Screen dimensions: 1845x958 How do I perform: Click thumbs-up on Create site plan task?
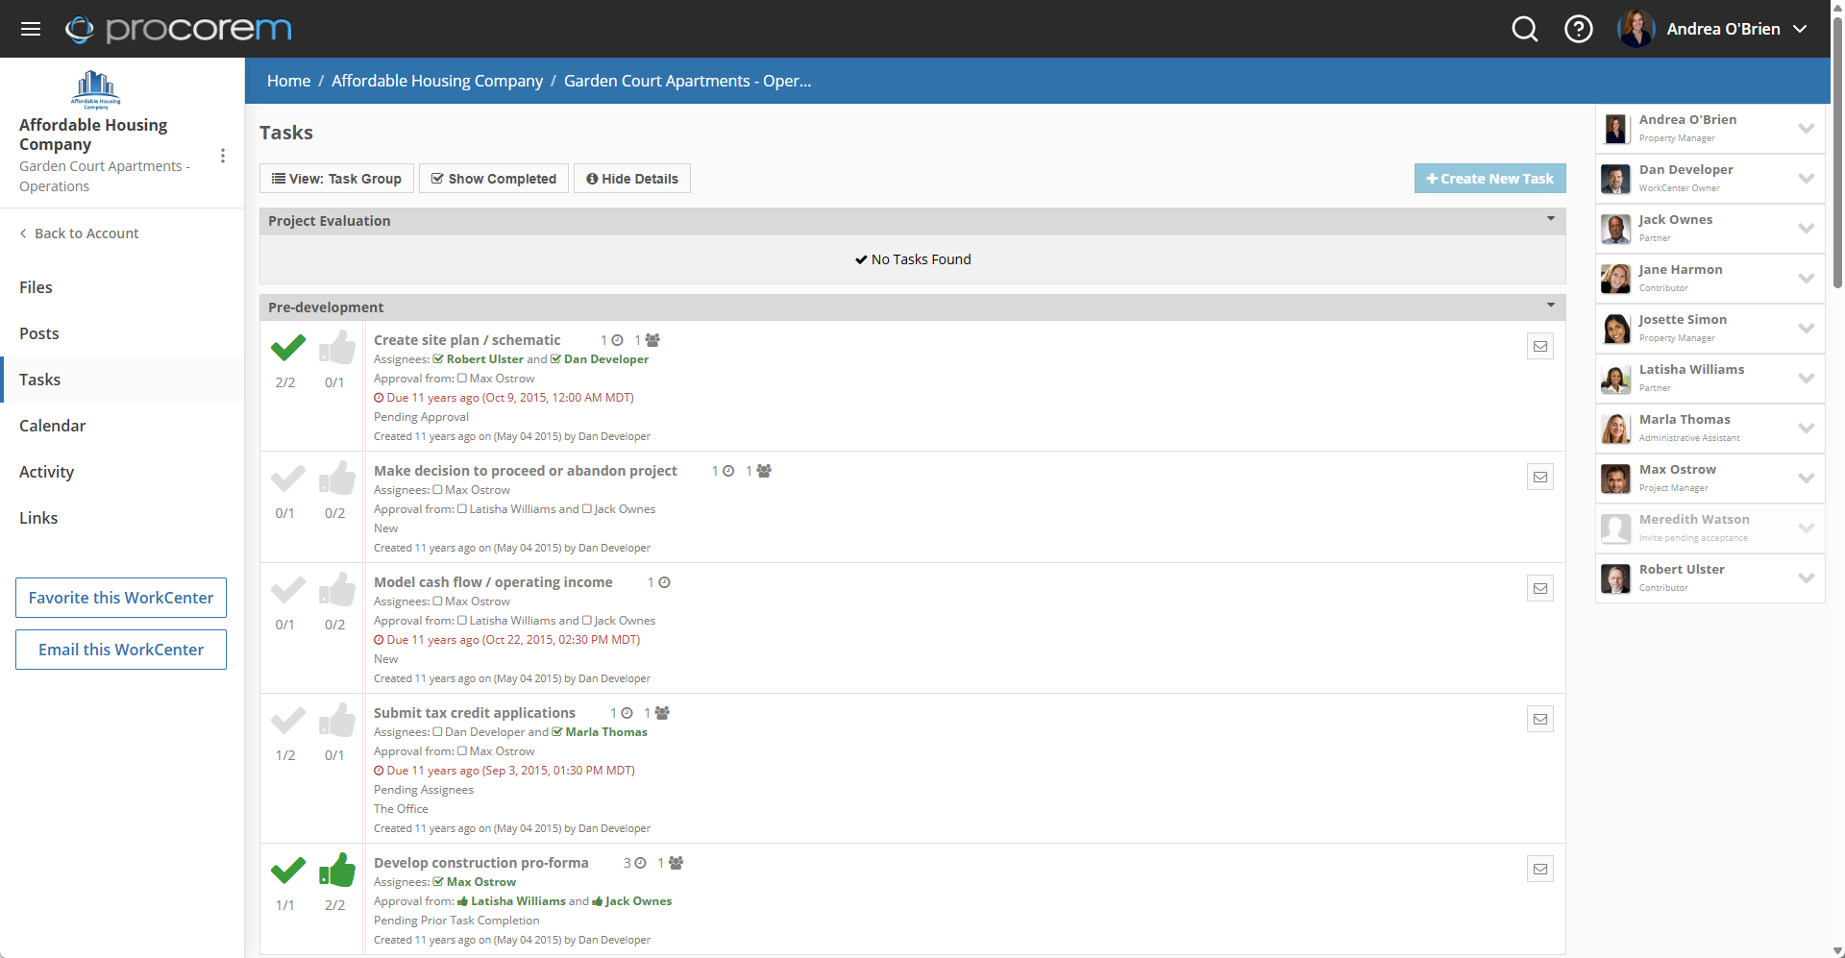(x=336, y=347)
